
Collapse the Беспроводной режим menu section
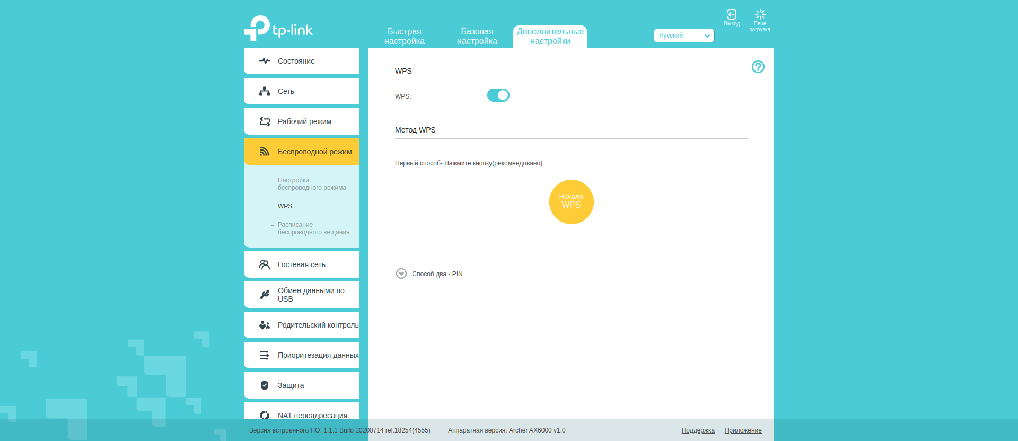[x=302, y=152]
